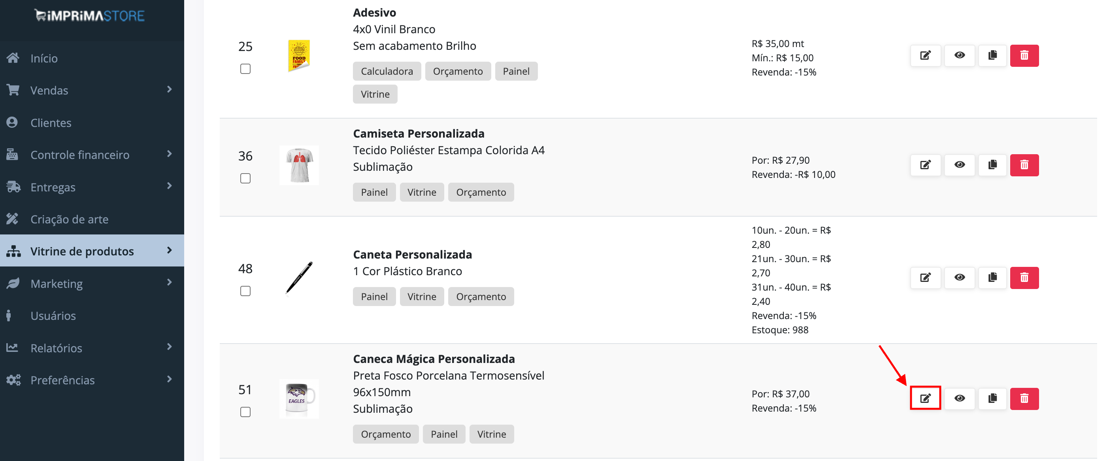This screenshot has height=461, width=1109.
Task: Delete the Caneta Personalizada product
Action: [x=1024, y=278]
